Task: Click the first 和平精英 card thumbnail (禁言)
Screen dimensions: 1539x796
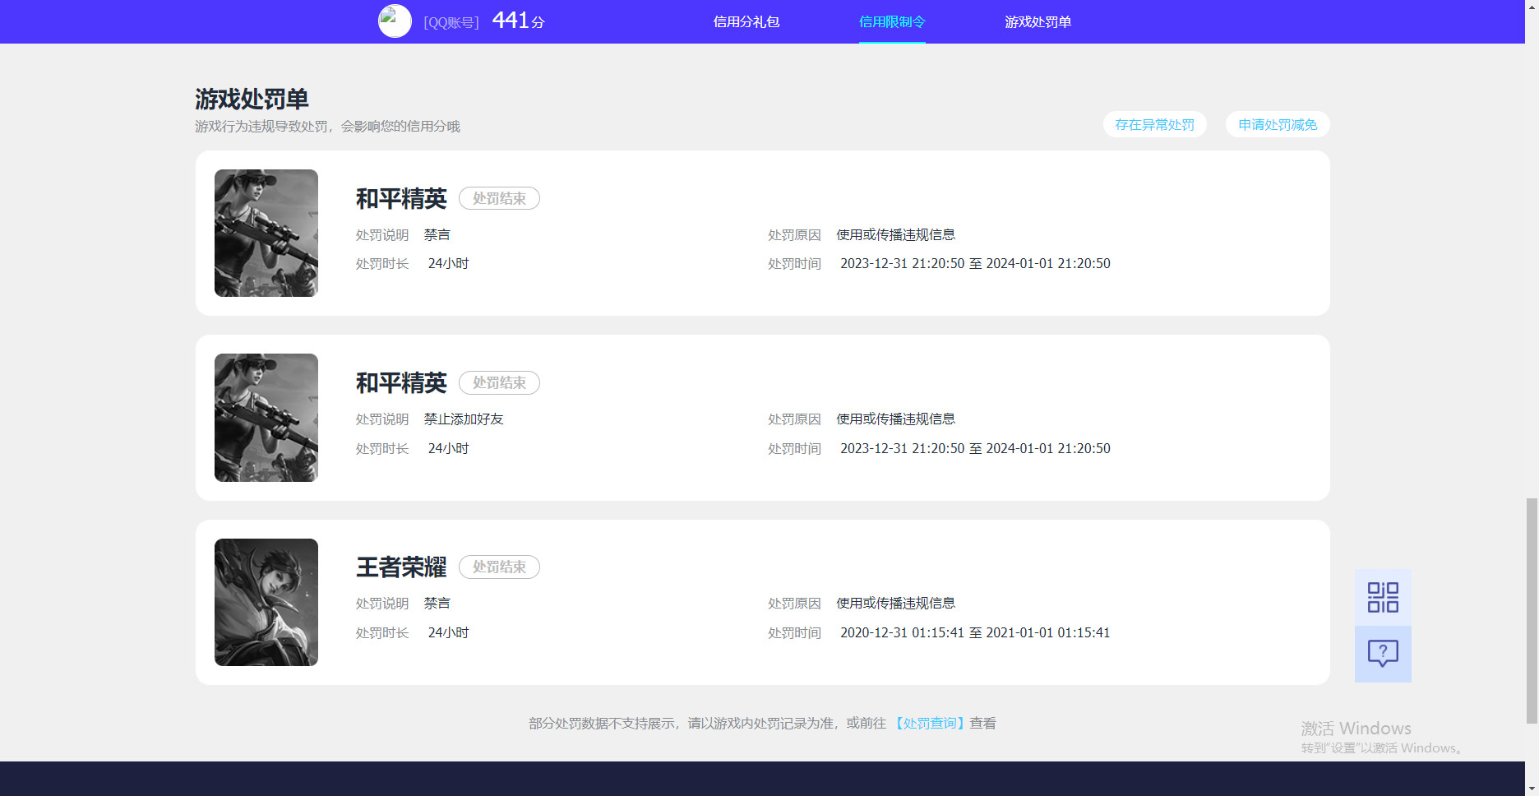Action: [266, 234]
